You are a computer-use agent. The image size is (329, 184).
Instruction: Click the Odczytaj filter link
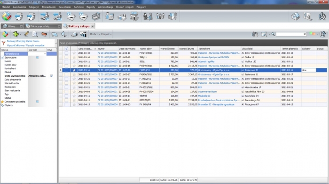pyautogui.click(x=21, y=41)
